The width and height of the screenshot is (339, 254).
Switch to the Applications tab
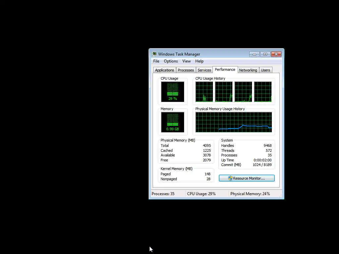164,70
